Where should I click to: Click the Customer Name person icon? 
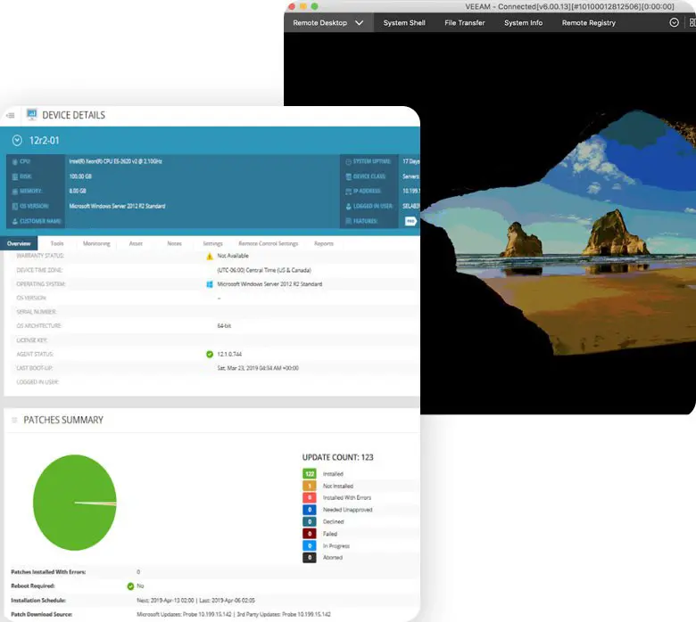click(15, 221)
